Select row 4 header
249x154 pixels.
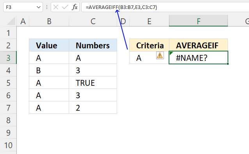(x=8, y=70)
